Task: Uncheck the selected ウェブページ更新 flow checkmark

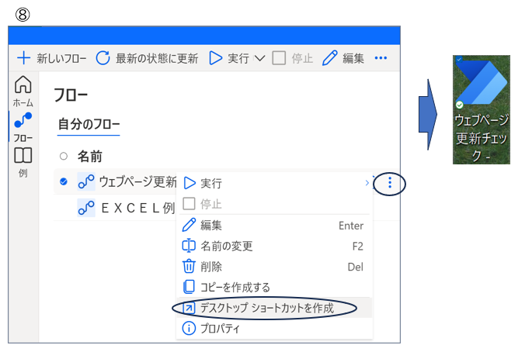Action: (64, 182)
